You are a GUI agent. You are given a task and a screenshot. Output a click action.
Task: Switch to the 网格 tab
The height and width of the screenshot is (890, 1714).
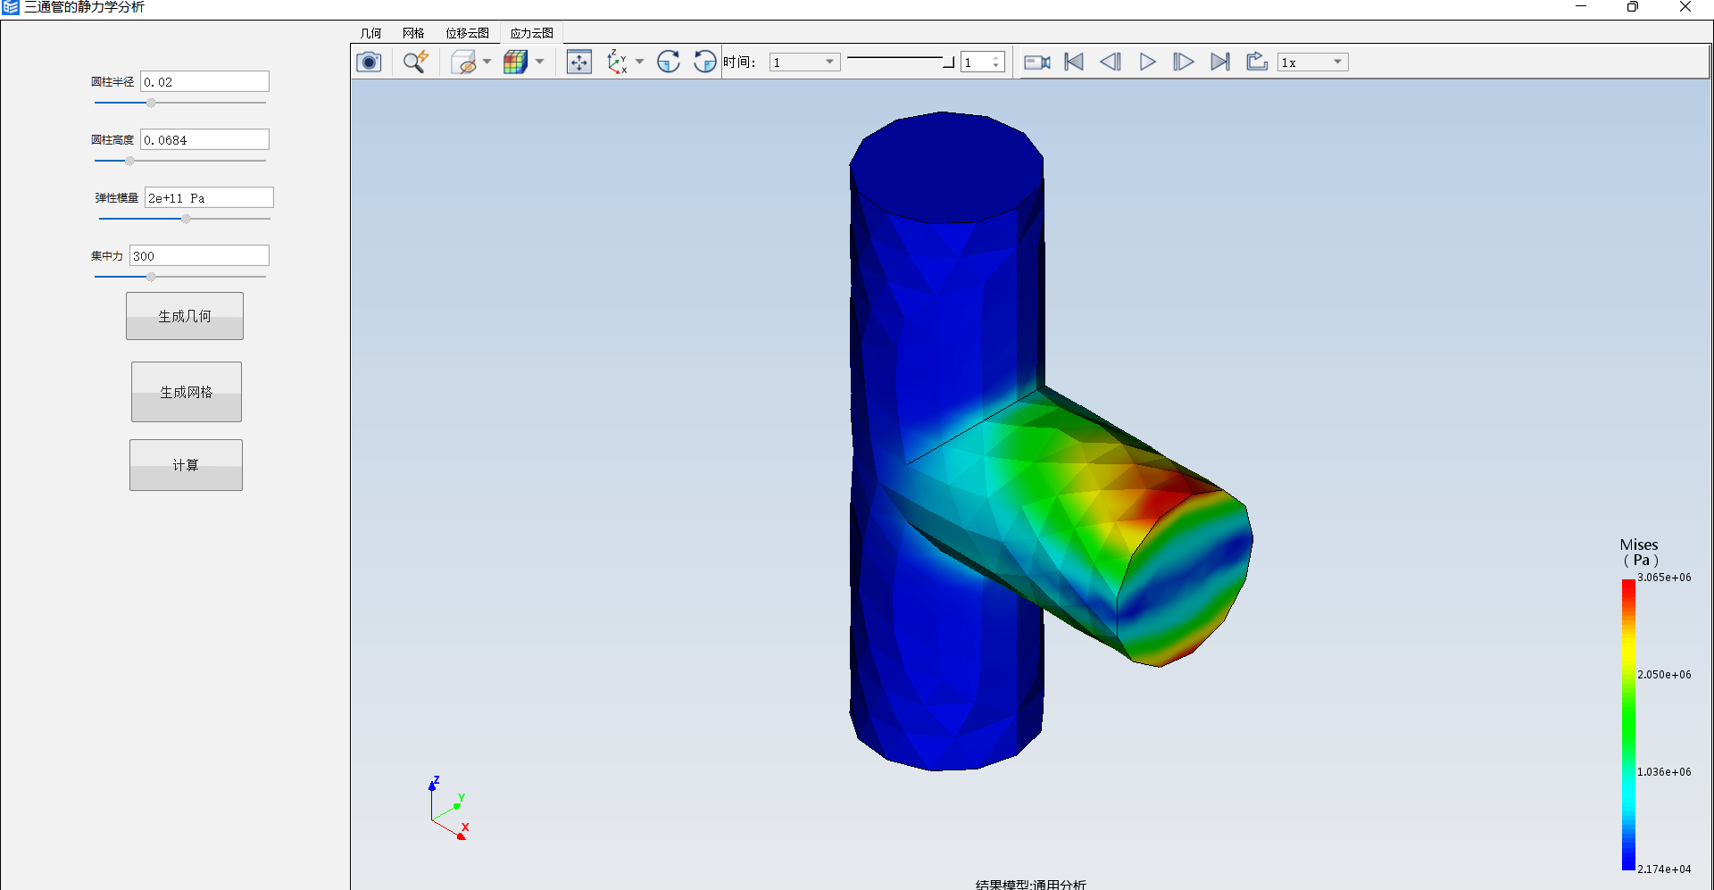pyautogui.click(x=413, y=33)
